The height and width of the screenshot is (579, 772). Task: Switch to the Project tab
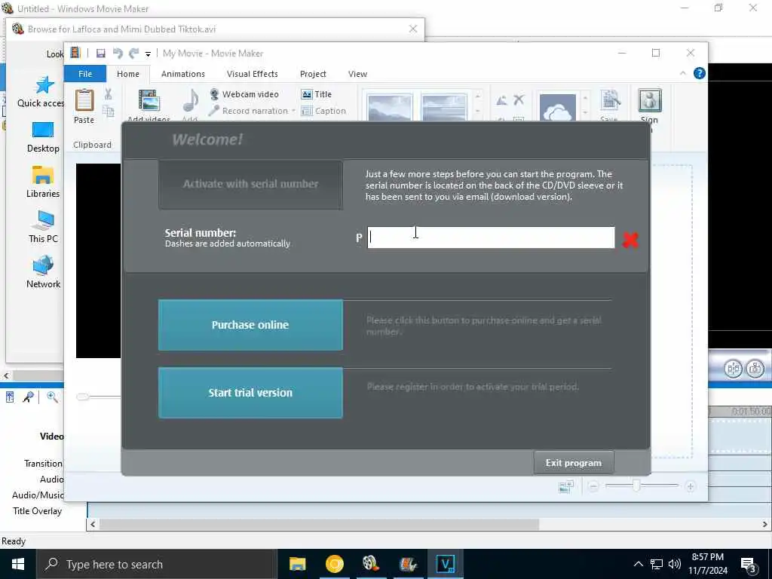(x=313, y=74)
